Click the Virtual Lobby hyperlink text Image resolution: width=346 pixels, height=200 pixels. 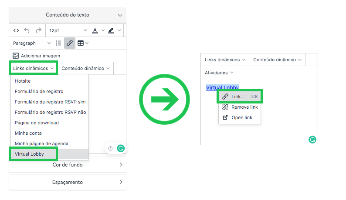pyautogui.click(x=222, y=87)
